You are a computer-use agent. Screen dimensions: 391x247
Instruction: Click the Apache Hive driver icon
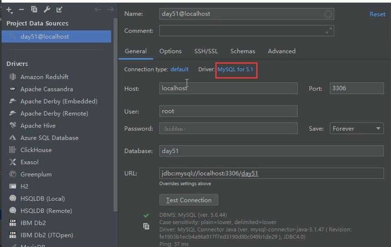(x=12, y=125)
